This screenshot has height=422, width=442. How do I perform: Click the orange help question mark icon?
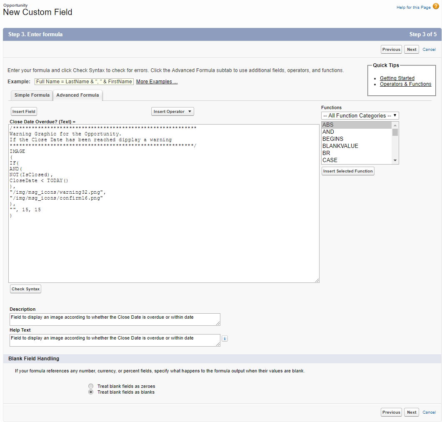(436, 6)
